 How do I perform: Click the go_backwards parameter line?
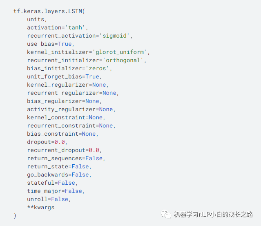point(58,175)
